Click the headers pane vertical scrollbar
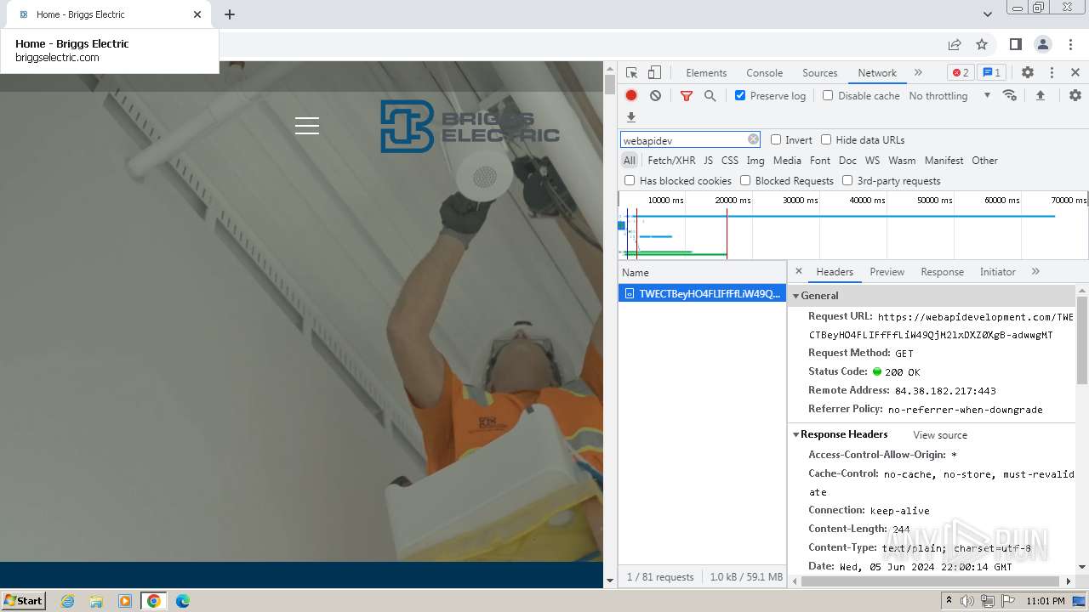Image resolution: width=1089 pixels, height=612 pixels. 1082,340
